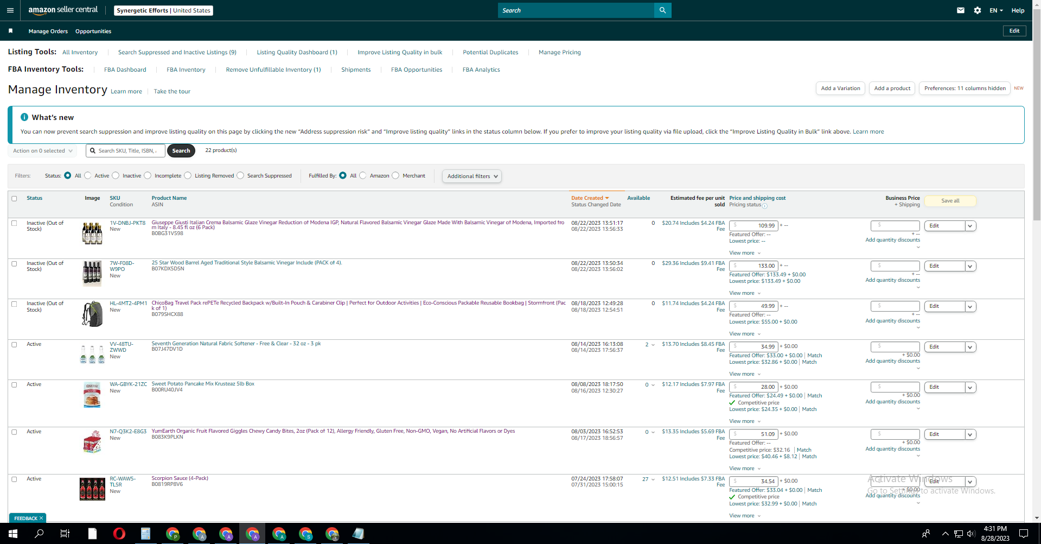Open Task View on the taskbar
Image resolution: width=1041 pixels, height=544 pixels.
coord(65,534)
